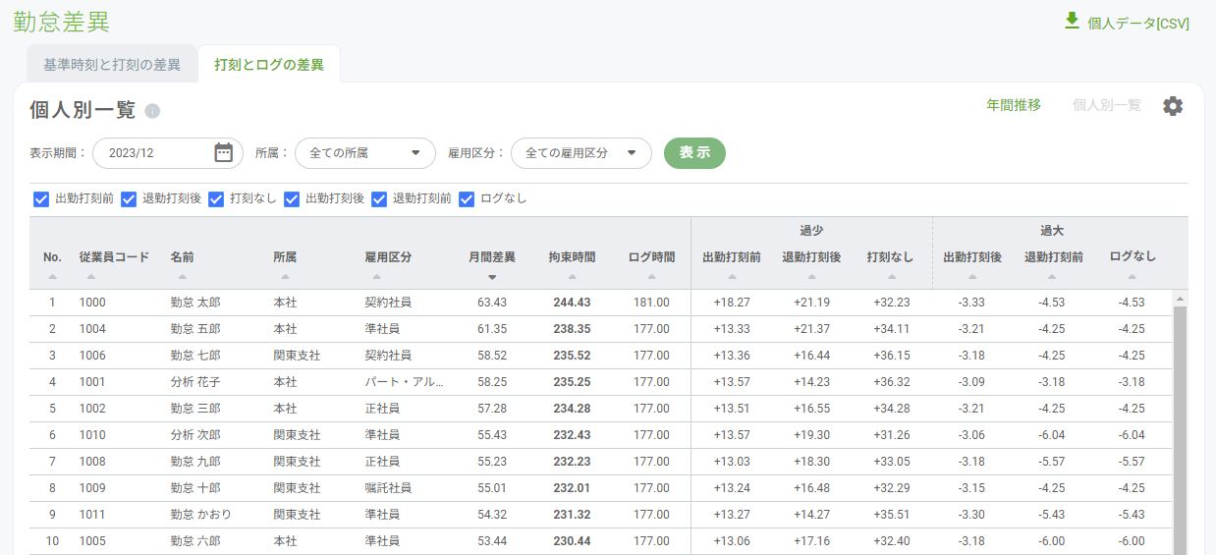The height and width of the screenshot is (555, 1216).
Task: Click the table's vertical scrollbar
Action: point(1180,422)
